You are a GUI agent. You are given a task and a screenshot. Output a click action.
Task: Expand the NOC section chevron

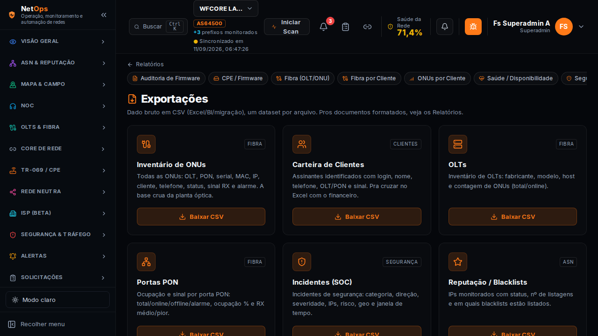103,106
